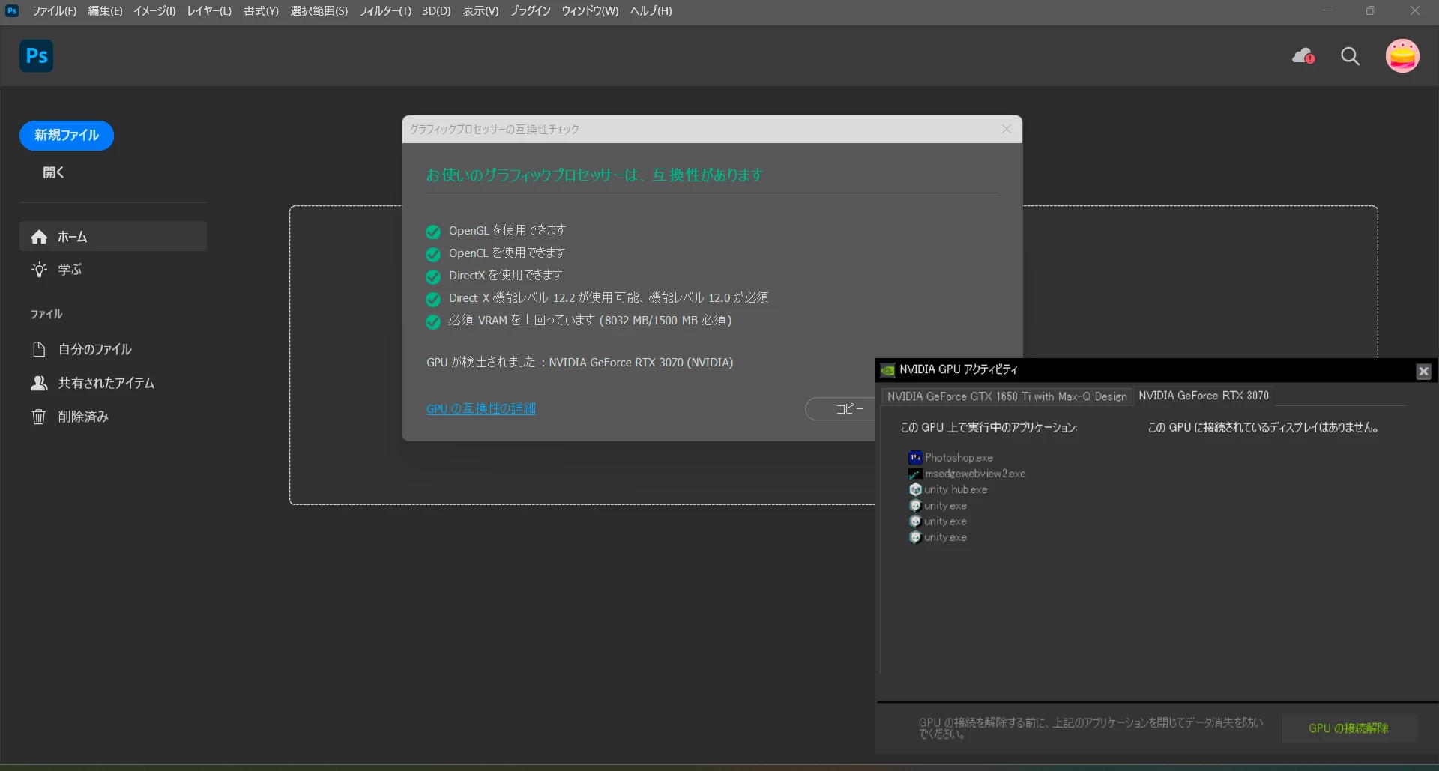The height and width of the screenshot is (771, 1439).
Task: Click the Direct X 機能レベル 12.2 text line
Action: coord(609,298)
